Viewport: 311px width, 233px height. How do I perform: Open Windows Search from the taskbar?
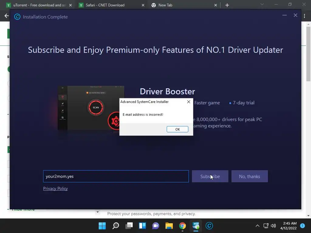(116, 226)
